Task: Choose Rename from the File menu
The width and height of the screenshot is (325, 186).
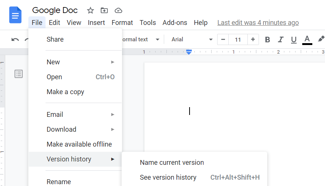Action: coord(75,182)
